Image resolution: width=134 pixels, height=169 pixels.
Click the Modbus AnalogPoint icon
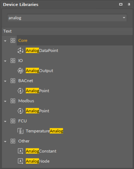(20, 111)
